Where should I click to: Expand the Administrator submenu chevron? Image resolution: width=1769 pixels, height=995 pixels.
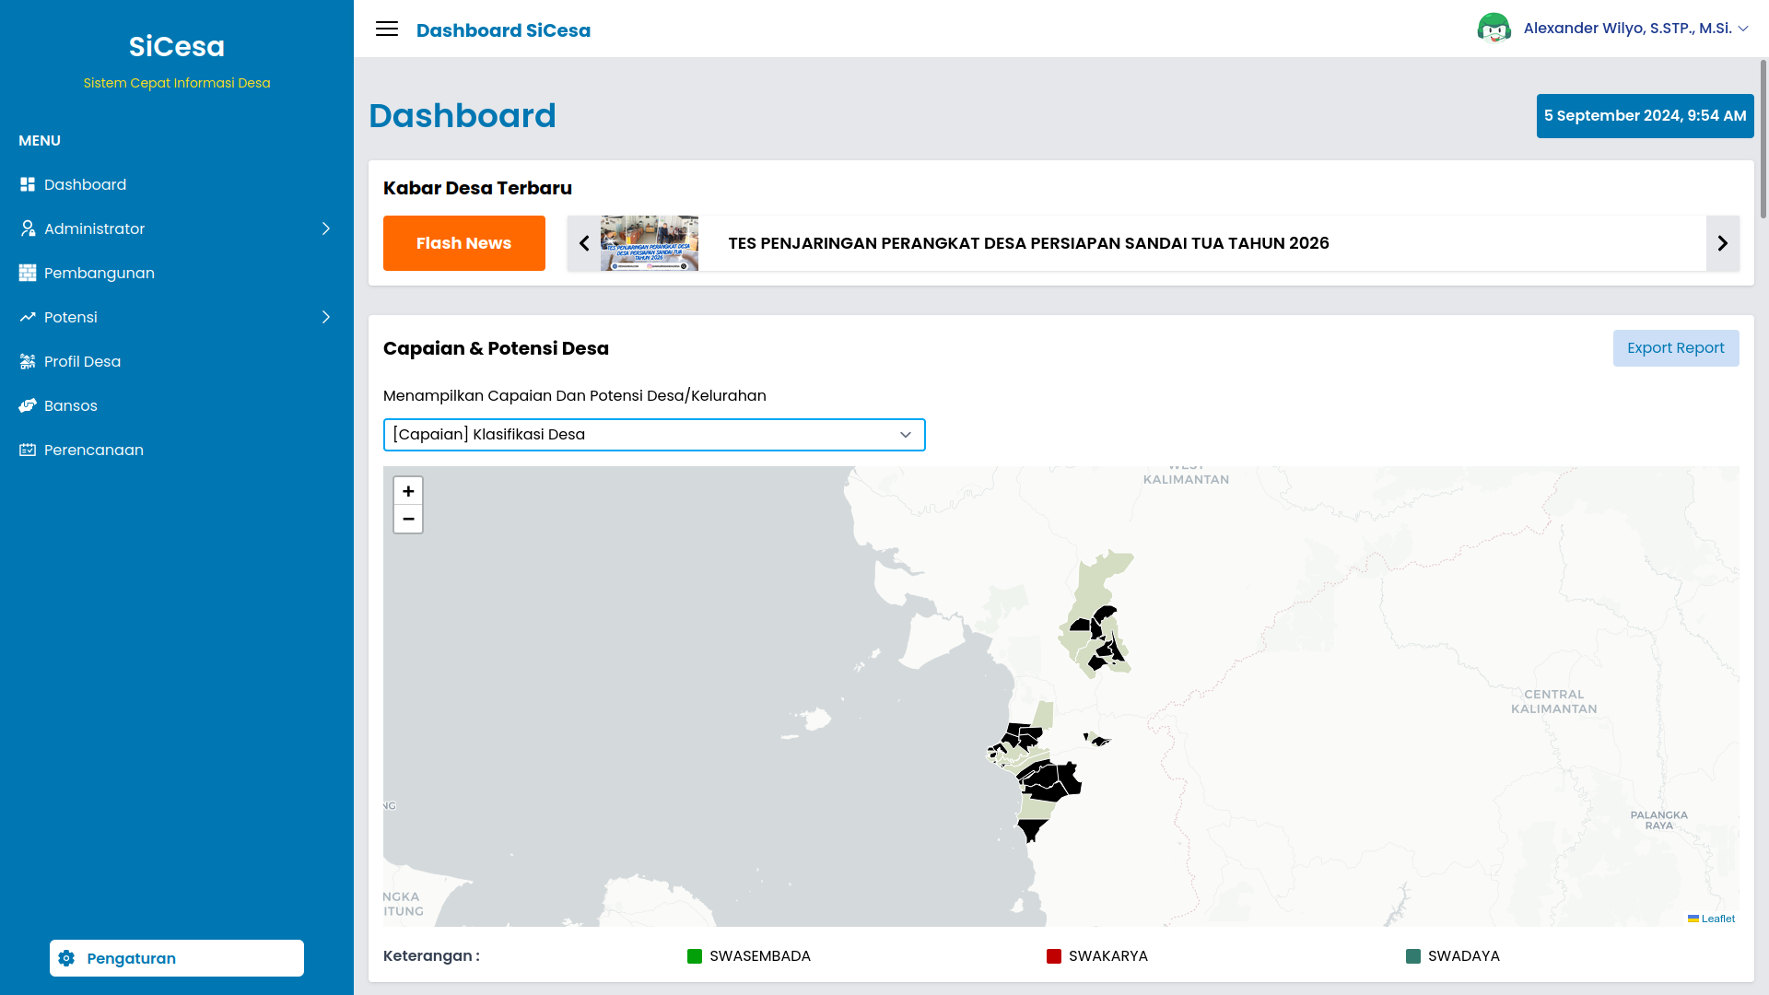[325, 228]
